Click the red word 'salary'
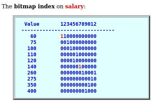Image resolution: width=153 pixels, height=101 pixels. (74, 7)
